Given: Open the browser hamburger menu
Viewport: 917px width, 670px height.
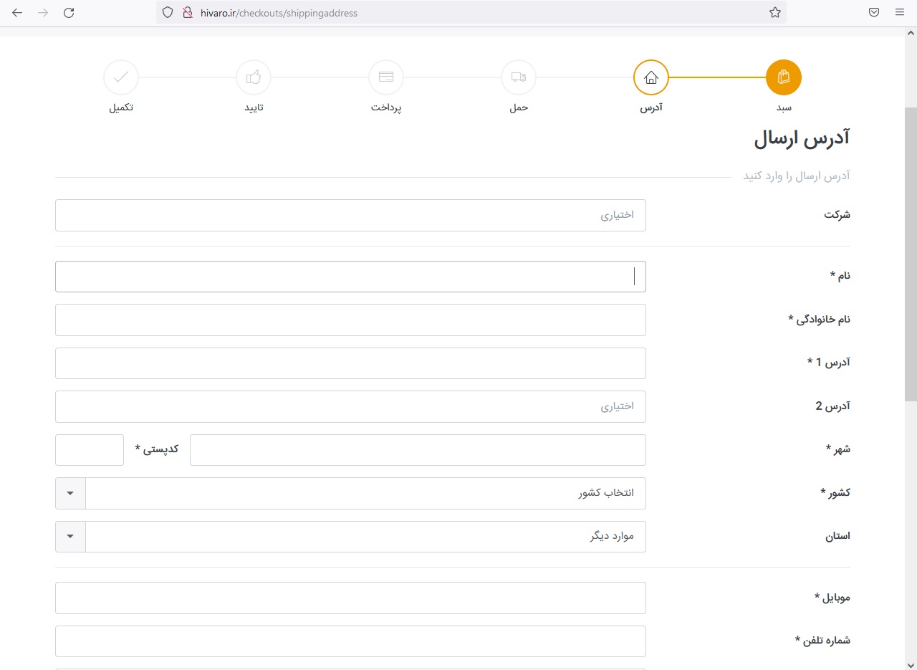Looking at the screenshot, I should [x=900, y=13].
